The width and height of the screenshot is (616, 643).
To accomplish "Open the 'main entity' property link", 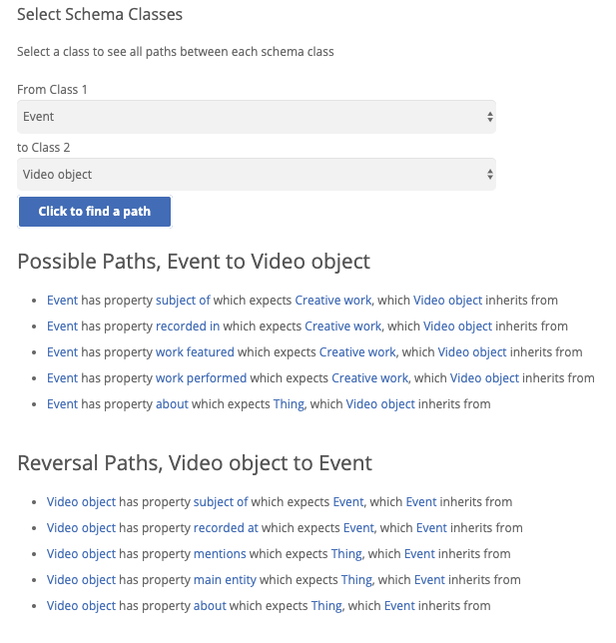I will [x=225, y=579].
